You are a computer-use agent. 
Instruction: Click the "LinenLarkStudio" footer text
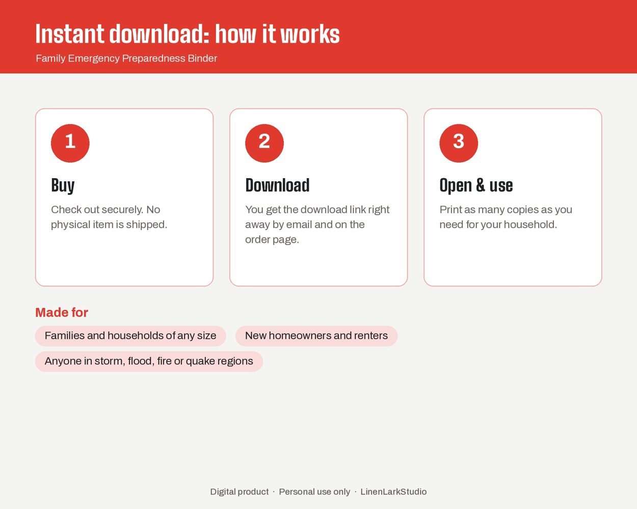393,492
